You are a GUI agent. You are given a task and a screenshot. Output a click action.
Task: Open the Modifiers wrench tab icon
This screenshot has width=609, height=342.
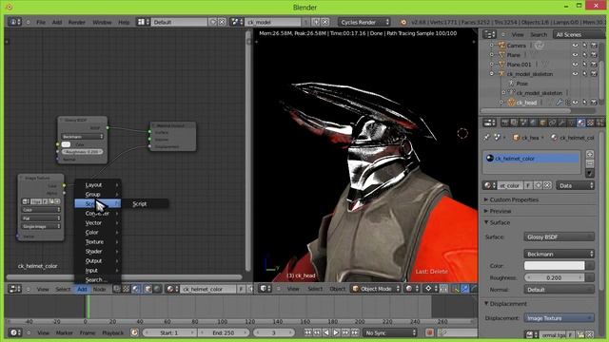point(561,123)
